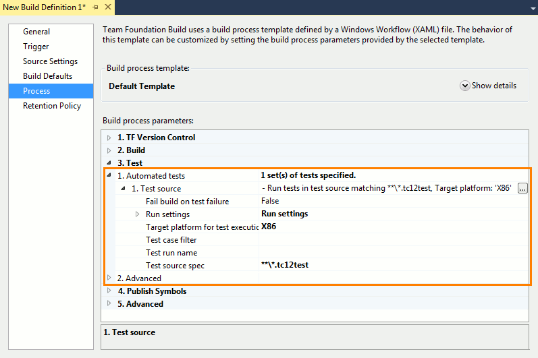Collapse the 1. Test source node

(x=123, y=189)
